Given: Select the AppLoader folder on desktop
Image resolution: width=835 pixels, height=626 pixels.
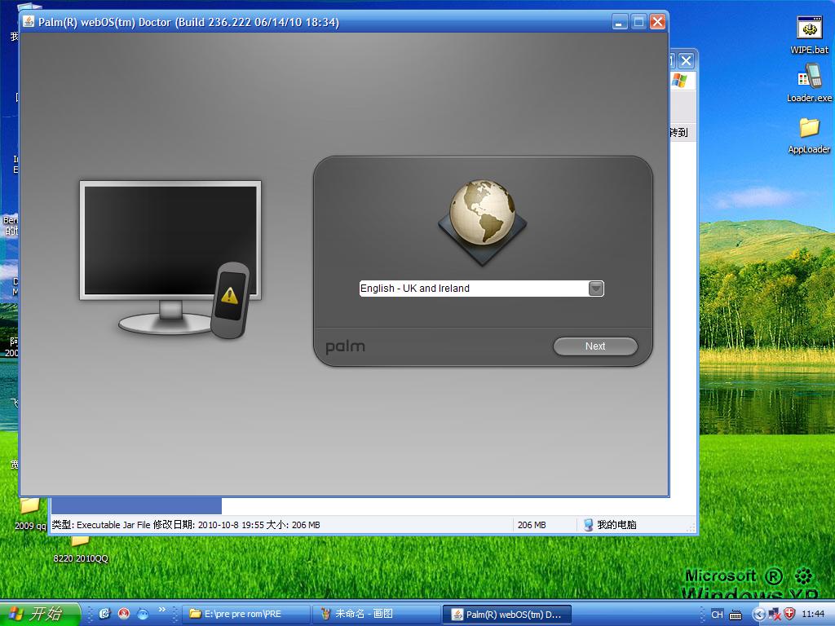Looking at the screenshot, I should (x=809, y=134).
